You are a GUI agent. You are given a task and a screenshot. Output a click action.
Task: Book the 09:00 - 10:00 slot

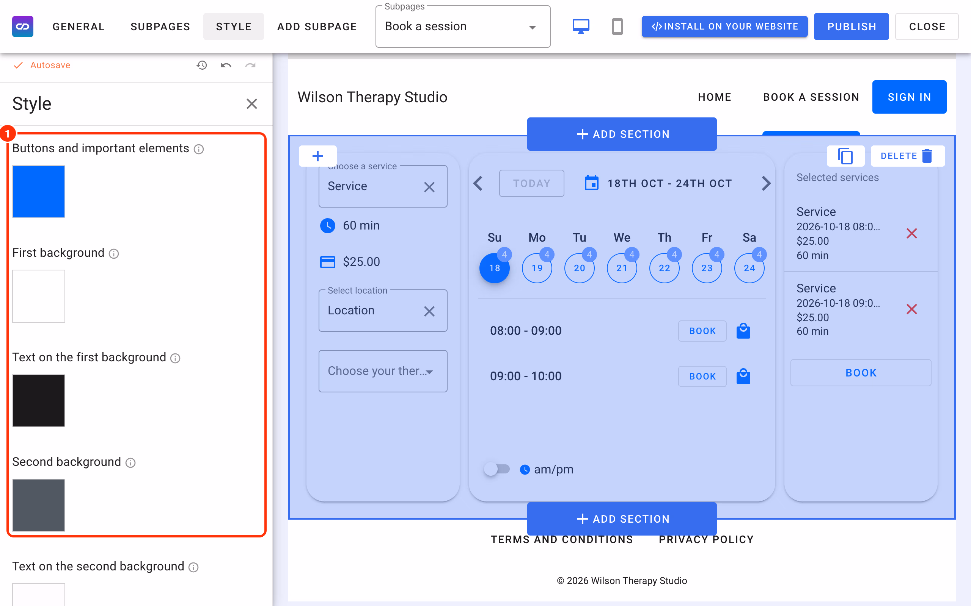[702, 376]
